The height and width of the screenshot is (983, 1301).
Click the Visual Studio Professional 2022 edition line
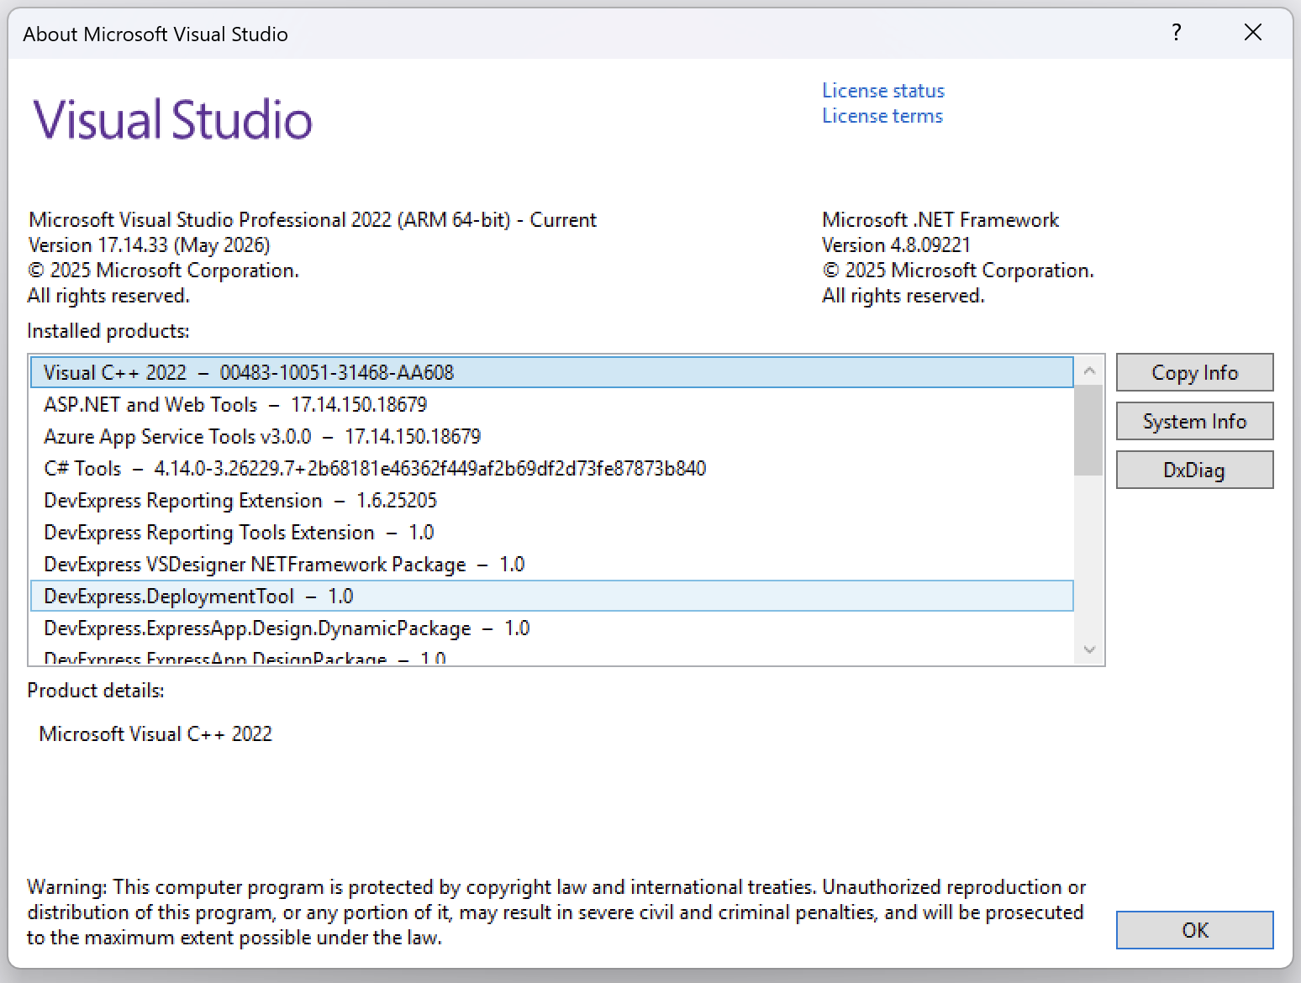312,219
